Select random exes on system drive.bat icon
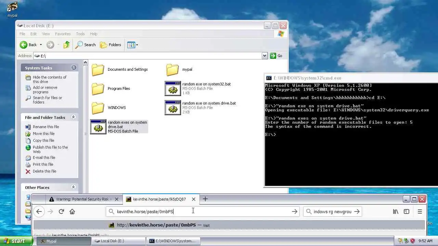The width and height of the screenshot is (438, 246). [98, 127]
